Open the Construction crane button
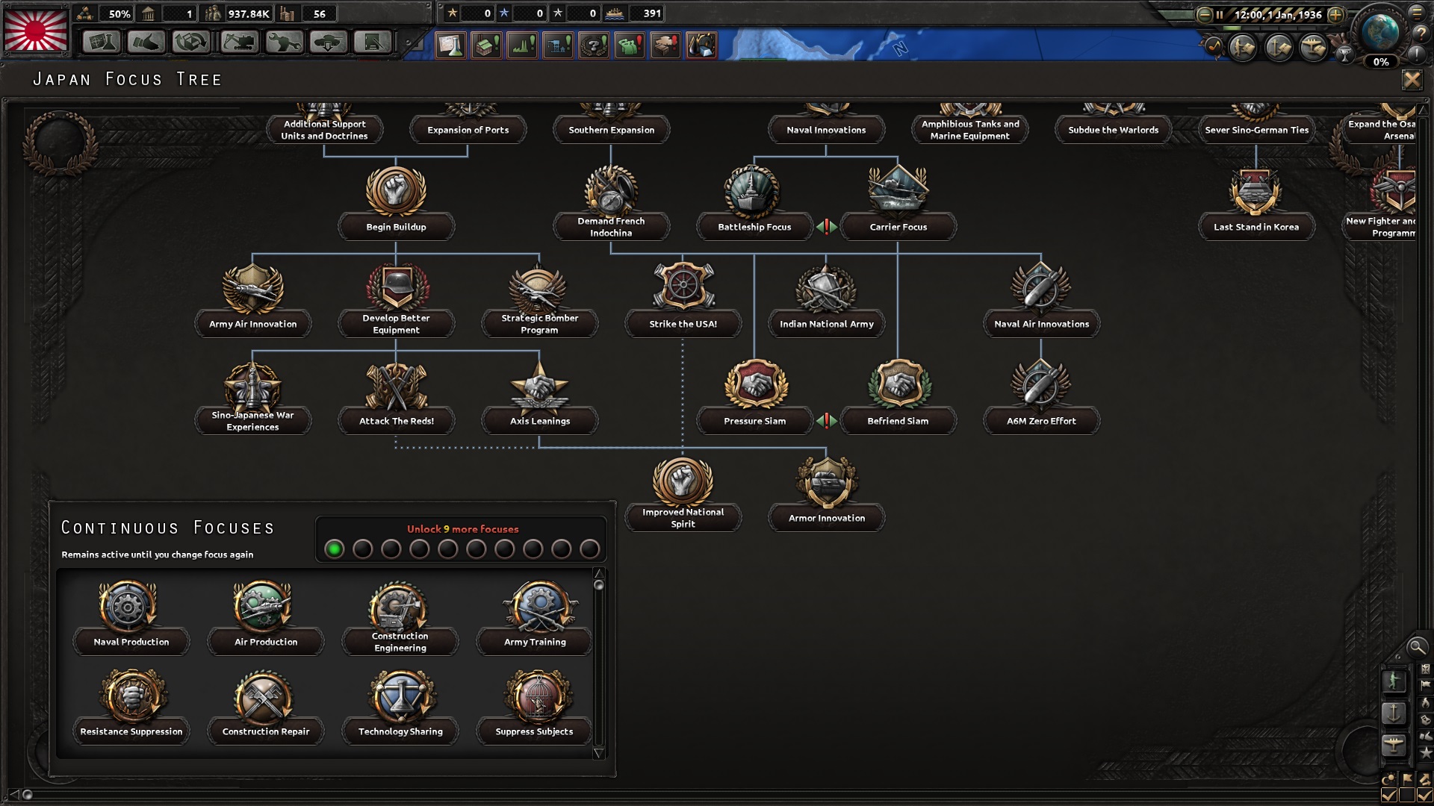This screenshot has height=806, width=1434. pyautogui.click(x=239, y=43)
